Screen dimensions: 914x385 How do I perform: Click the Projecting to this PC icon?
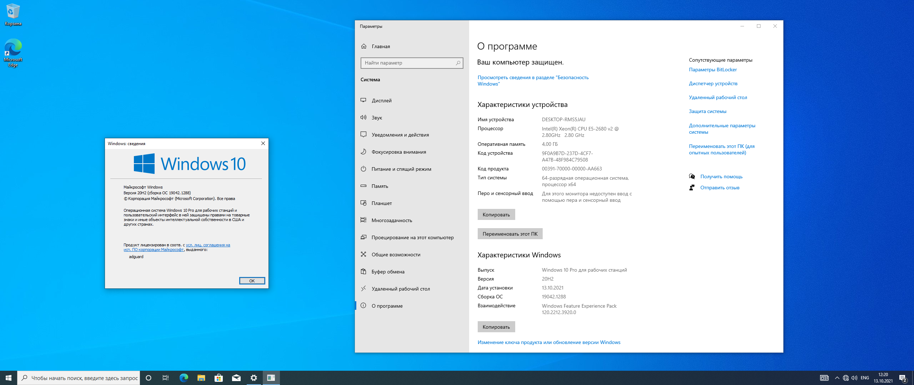point(363,237)
